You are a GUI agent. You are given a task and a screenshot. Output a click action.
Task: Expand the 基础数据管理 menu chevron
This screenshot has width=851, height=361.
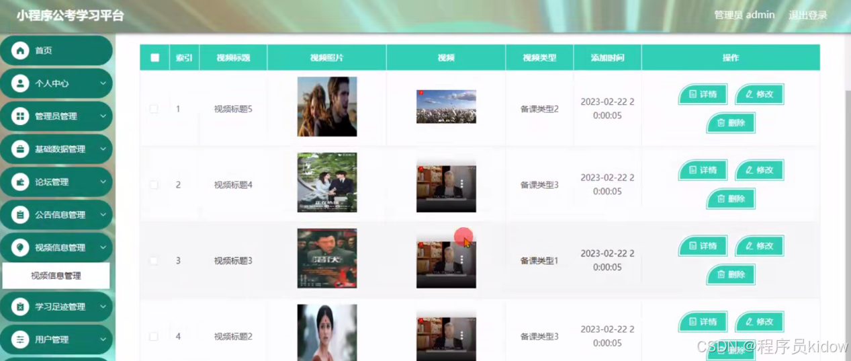click(x=103, y=149)
